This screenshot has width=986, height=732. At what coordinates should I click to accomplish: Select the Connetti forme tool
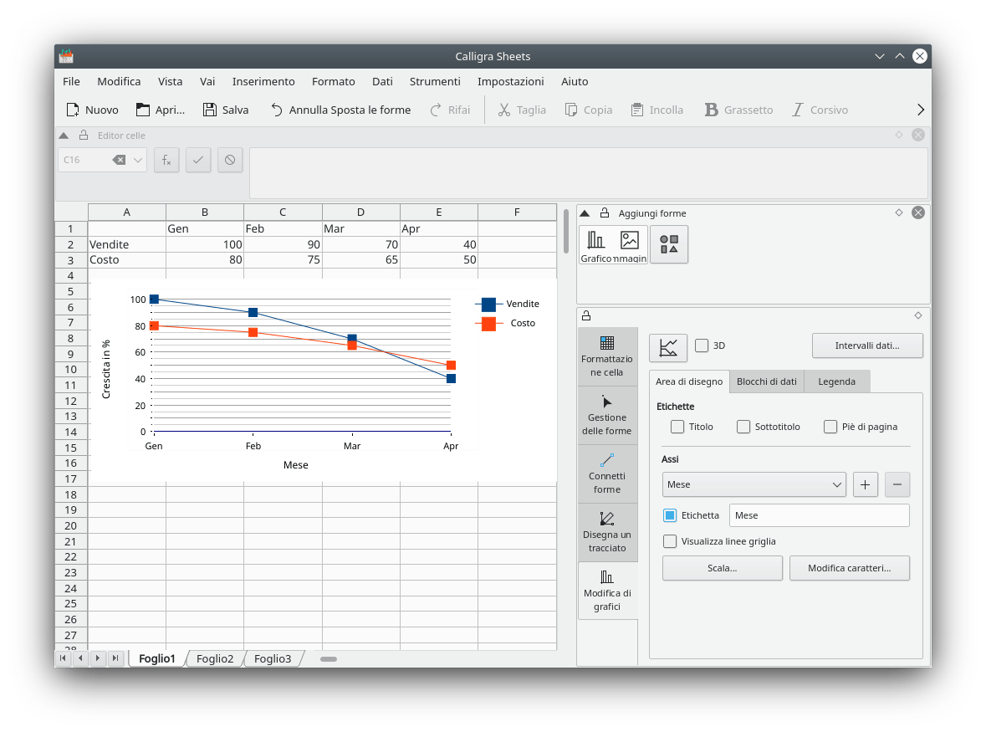(607, 473)
